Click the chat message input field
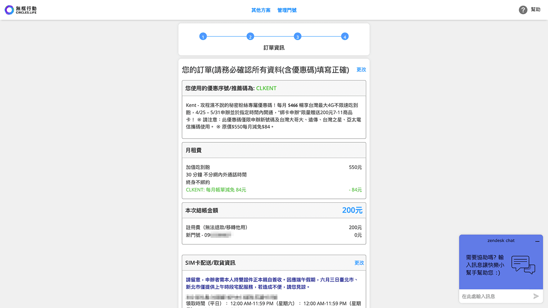This screenshot has height=308, width=548. (x=492, y=296)
